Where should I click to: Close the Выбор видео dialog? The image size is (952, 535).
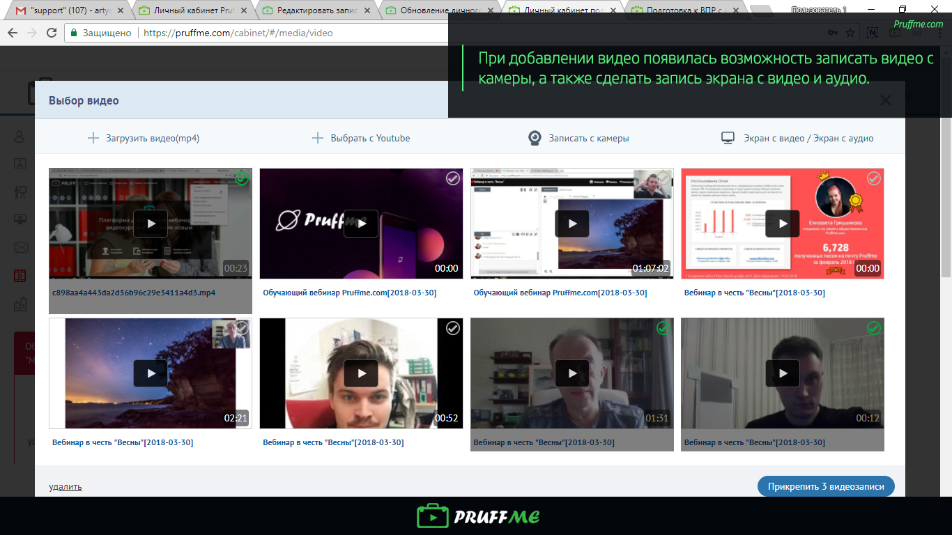point(886,100)
